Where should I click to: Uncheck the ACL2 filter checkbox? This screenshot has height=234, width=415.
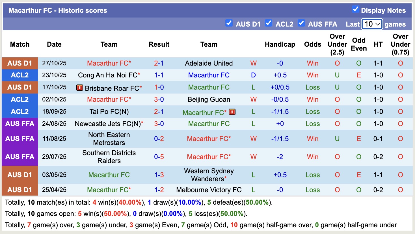[268, 23]
